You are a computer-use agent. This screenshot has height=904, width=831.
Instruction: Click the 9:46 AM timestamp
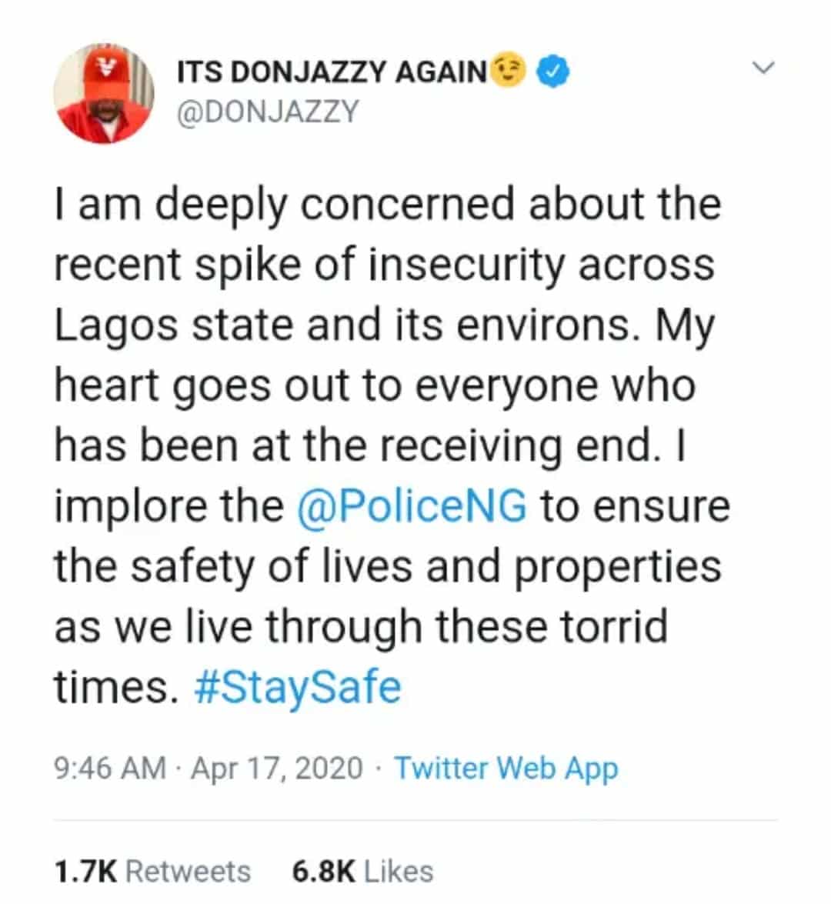pyautogui.click(x=109, y=769)
